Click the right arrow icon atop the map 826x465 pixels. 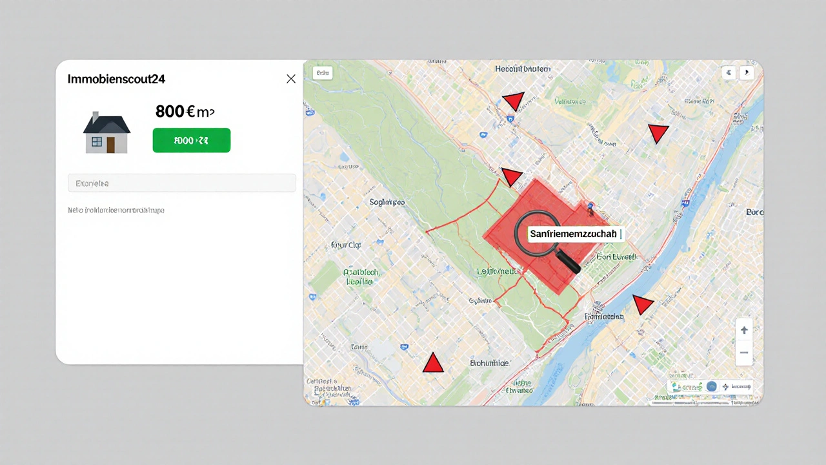coord(747,72)
